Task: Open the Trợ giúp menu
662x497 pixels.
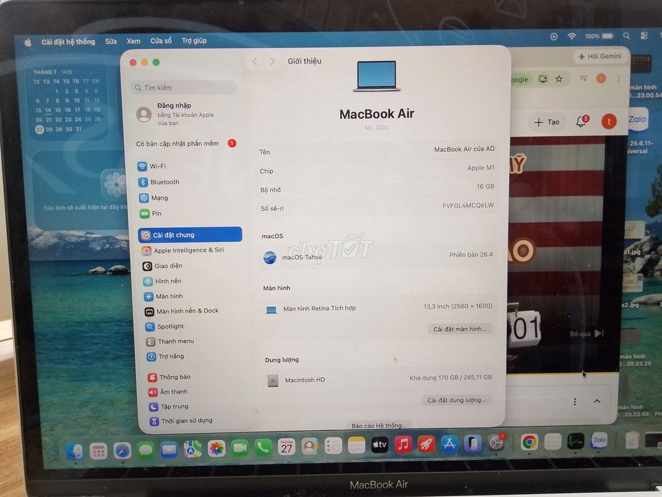Action: [x=194, y=41]
